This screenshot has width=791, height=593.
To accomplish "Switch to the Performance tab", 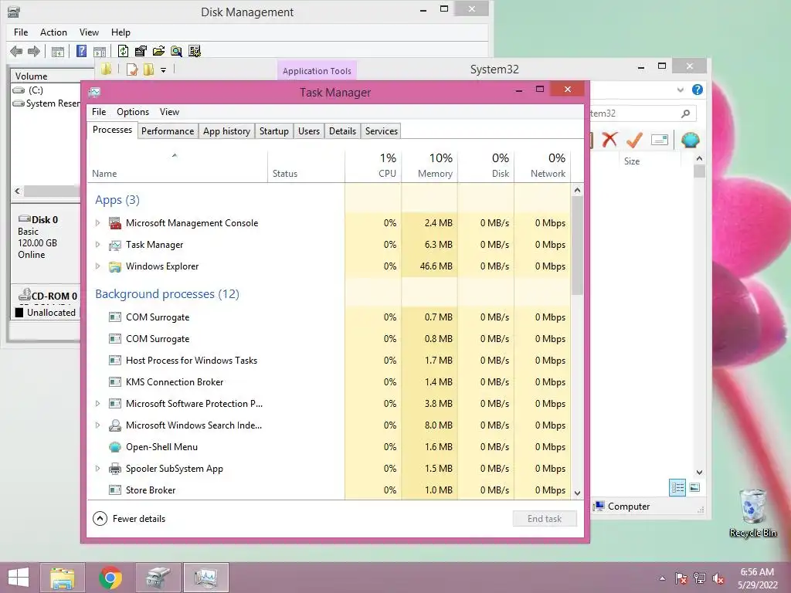I will point(168,131).
